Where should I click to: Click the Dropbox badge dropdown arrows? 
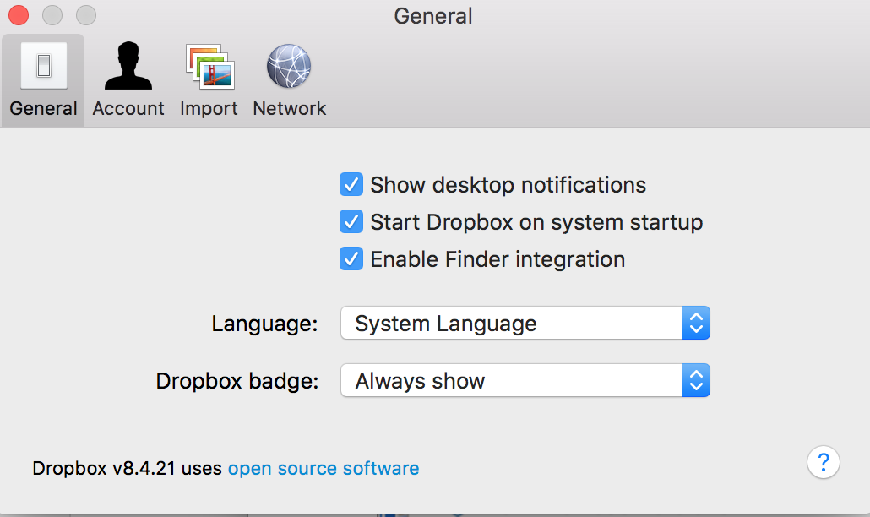click(x=696, y=381)
